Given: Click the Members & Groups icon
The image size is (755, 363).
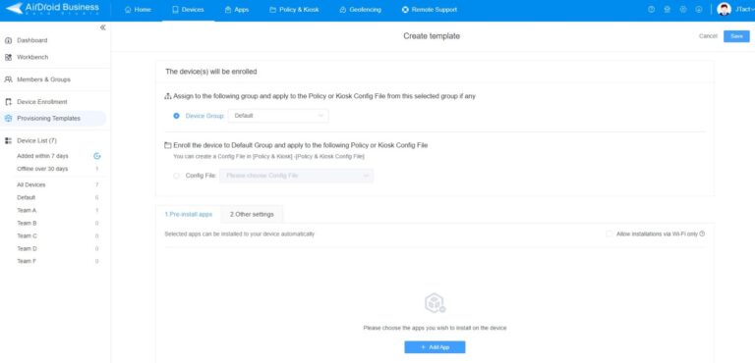Looking at the screenshot, I should (x=8, y=79).
